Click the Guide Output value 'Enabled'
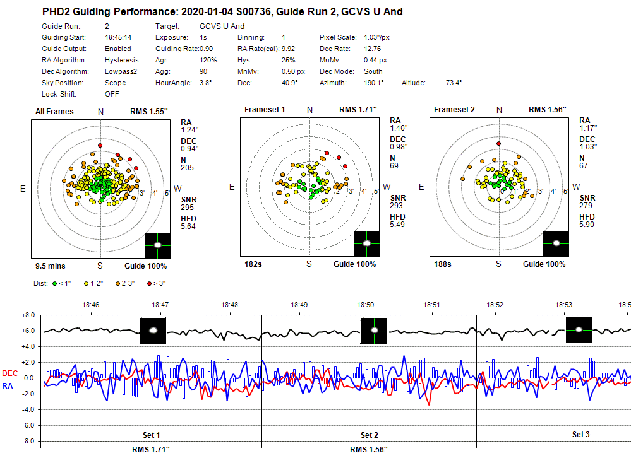This screenshot has width=631, height=463. (118, 49)
